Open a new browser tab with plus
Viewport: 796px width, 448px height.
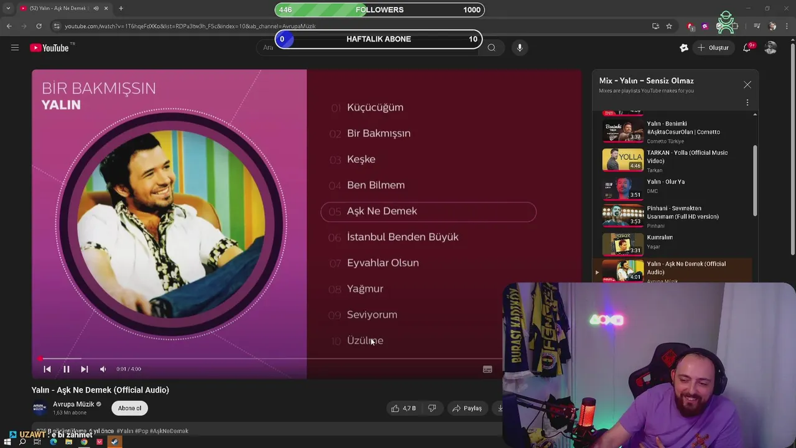click(121, 9)
